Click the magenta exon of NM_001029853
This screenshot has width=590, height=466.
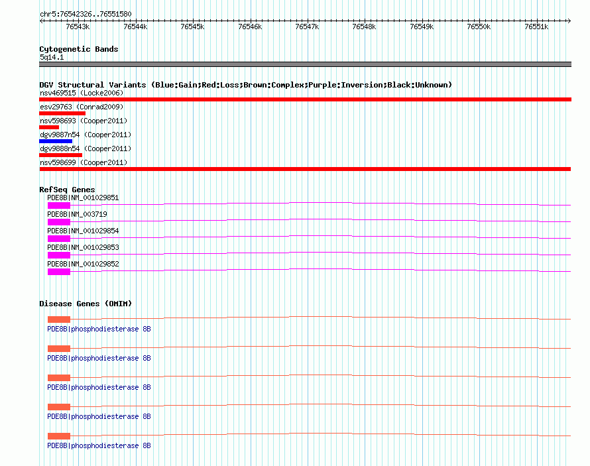click(x=59, y=255)
